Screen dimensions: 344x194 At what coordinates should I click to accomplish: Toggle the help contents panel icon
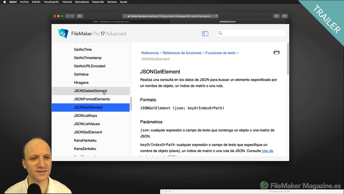click(x=205, y=33)
